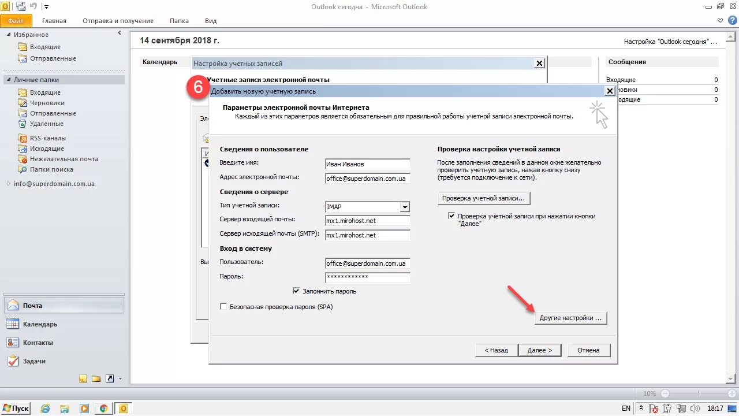The height and width of the screenshot is (416, 739).
Task: Click the Notes icon in navigation footer
Action: click(84, 378)
